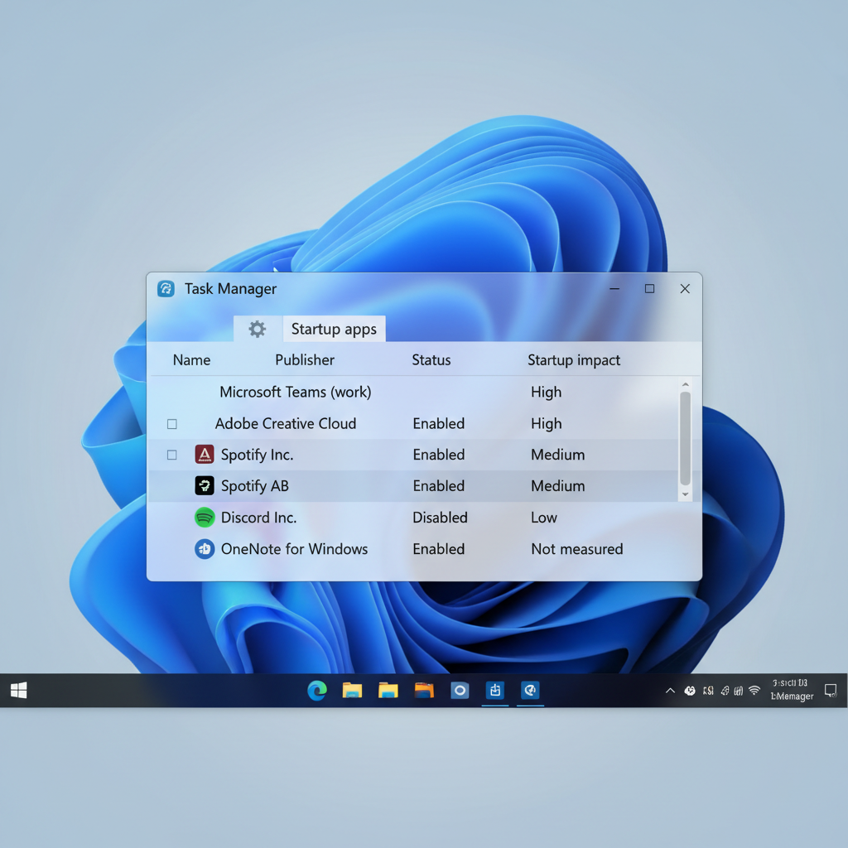Open the taskbar clock and date
The height and width of the screenshot is (848, 848).
pos(792,690)
